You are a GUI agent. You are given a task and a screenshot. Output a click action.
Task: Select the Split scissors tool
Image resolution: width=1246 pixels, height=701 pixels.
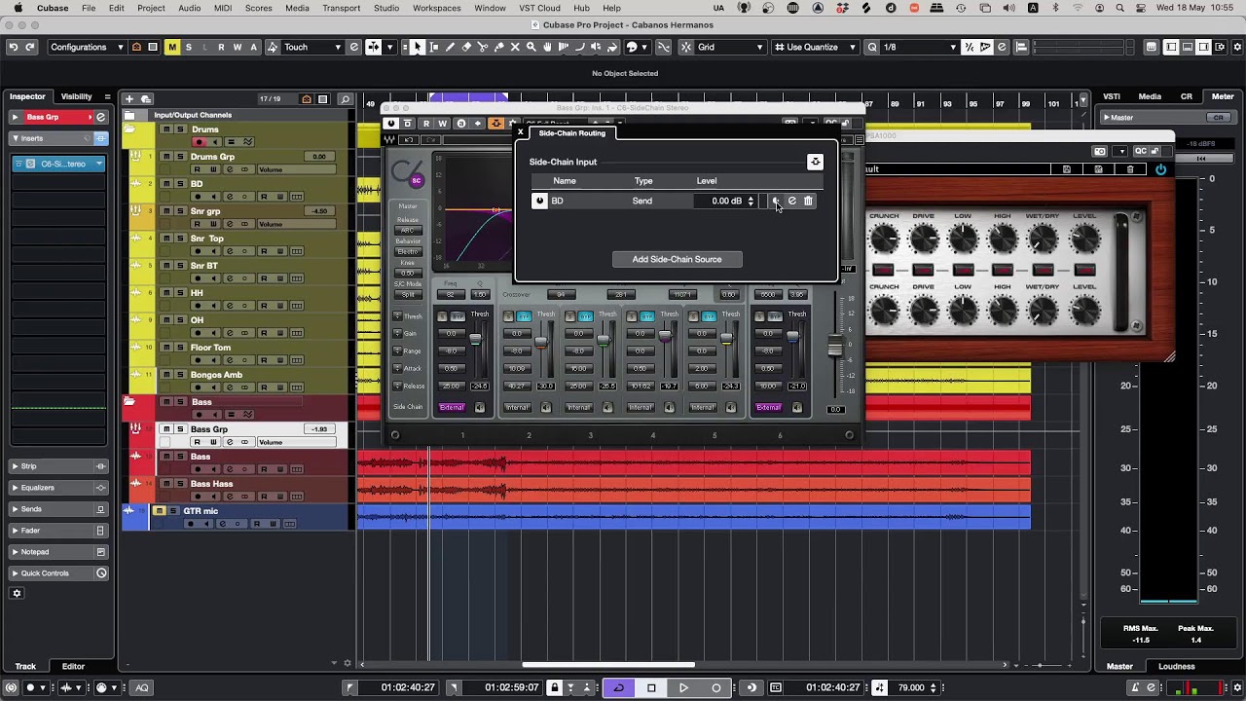483,47
